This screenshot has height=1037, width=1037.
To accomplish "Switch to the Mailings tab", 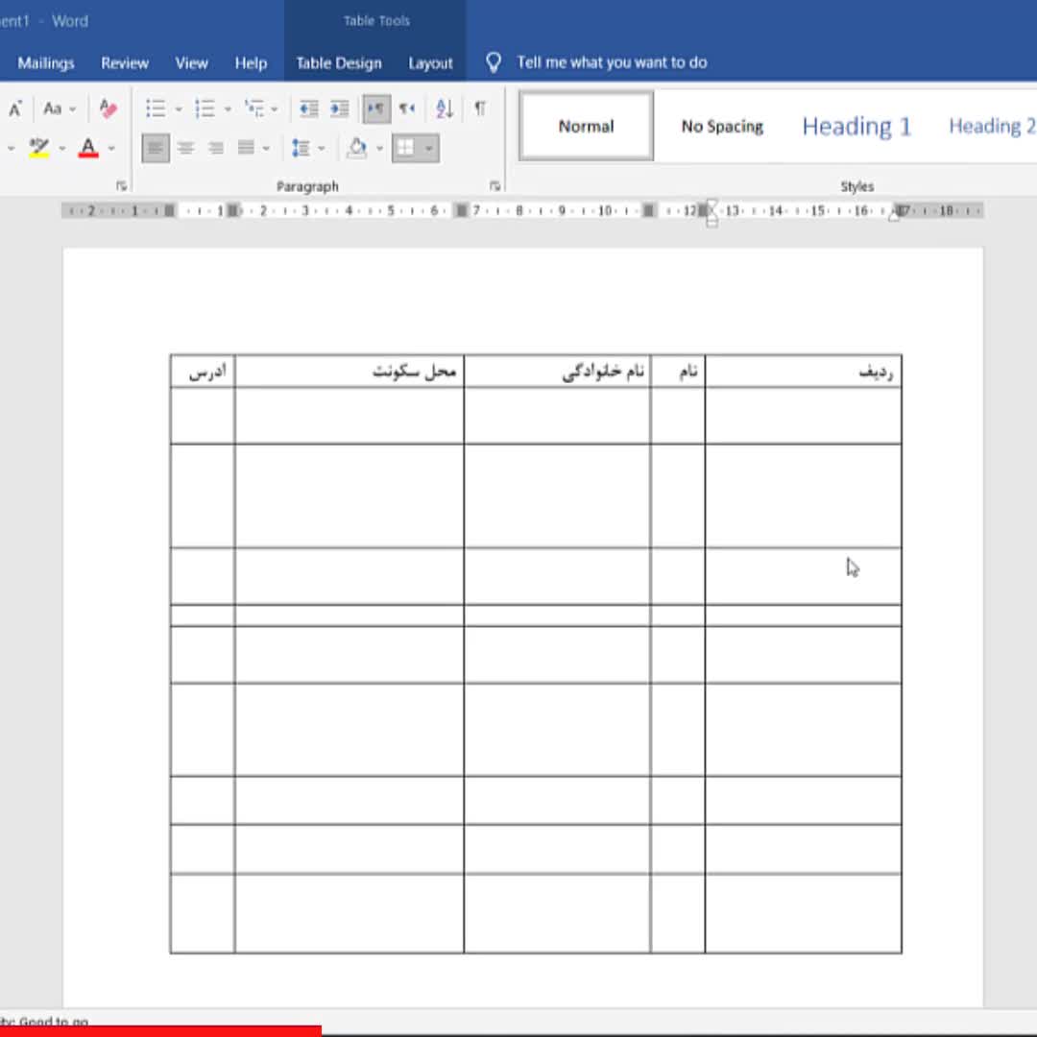I will tap(46, 63).
